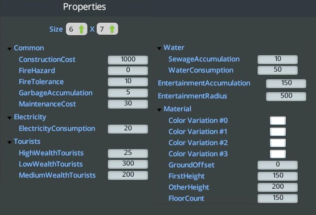Edit the WaterConsumption value
The image size is (316, 215).
tap(278, 70)
